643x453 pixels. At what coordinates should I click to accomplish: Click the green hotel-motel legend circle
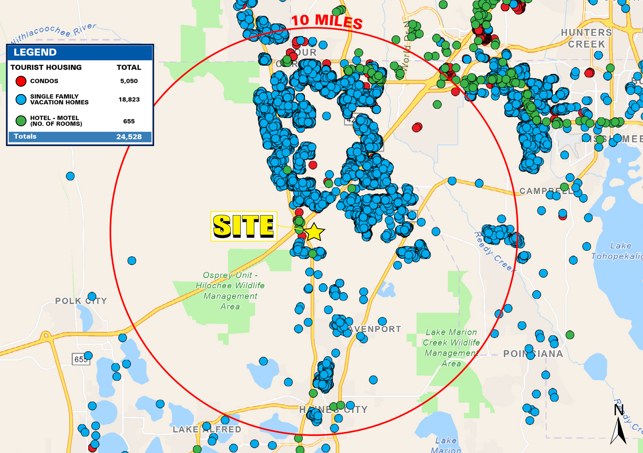tap(21, 121)
